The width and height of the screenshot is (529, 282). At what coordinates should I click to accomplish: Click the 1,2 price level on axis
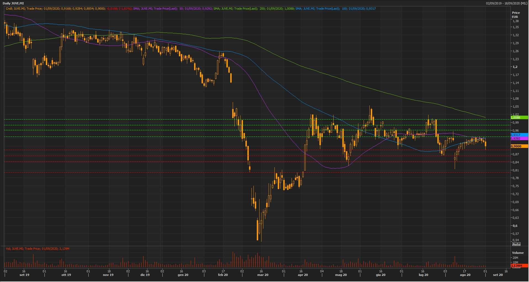coord(515,67)
